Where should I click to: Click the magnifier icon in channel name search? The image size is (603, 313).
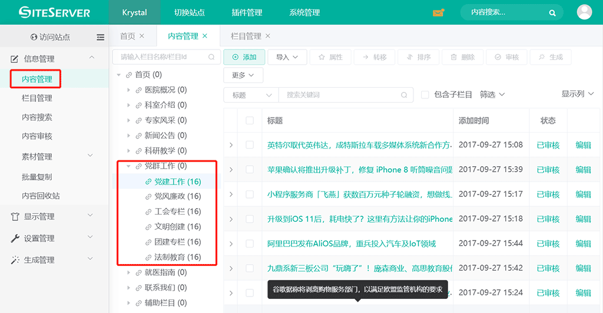click(x=211, y=57)
